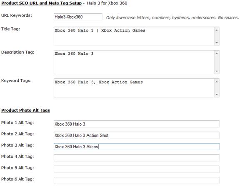Click the empty Photo 5 Alt Tag field

[x=137, y=169]
